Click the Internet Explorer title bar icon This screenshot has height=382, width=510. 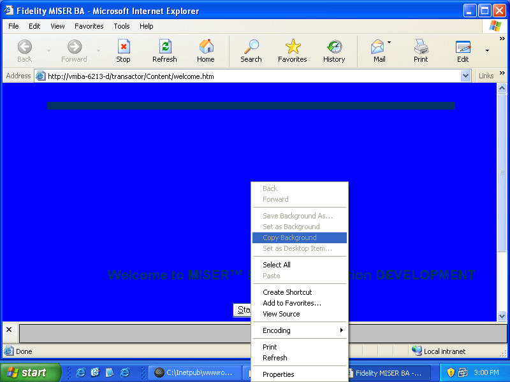pos(9,10)
